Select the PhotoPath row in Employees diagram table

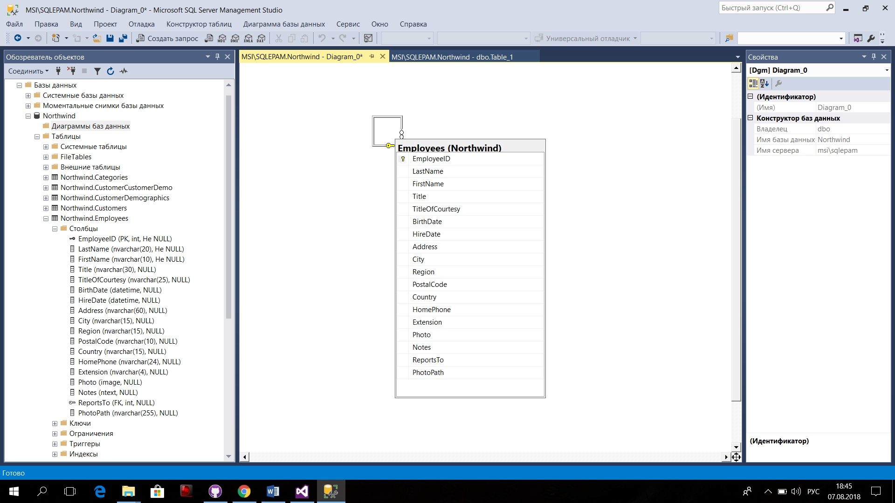470,373
